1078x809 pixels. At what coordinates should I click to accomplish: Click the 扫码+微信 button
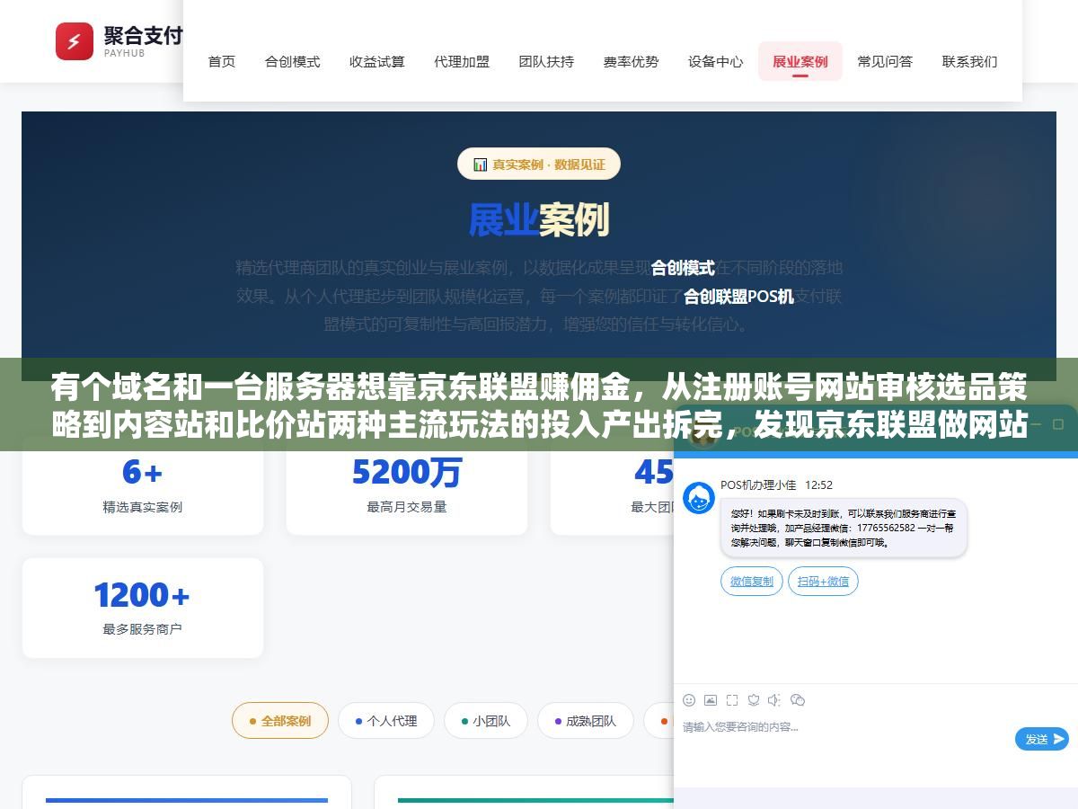823,582
